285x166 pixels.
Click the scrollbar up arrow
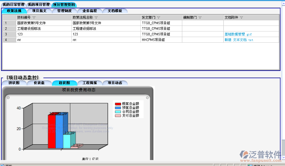(x=283, y=3)
